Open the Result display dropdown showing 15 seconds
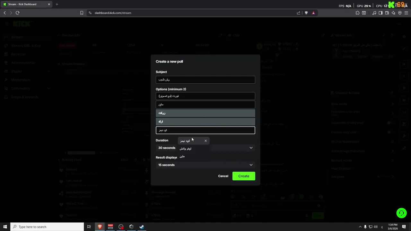 tap(205, 165)
